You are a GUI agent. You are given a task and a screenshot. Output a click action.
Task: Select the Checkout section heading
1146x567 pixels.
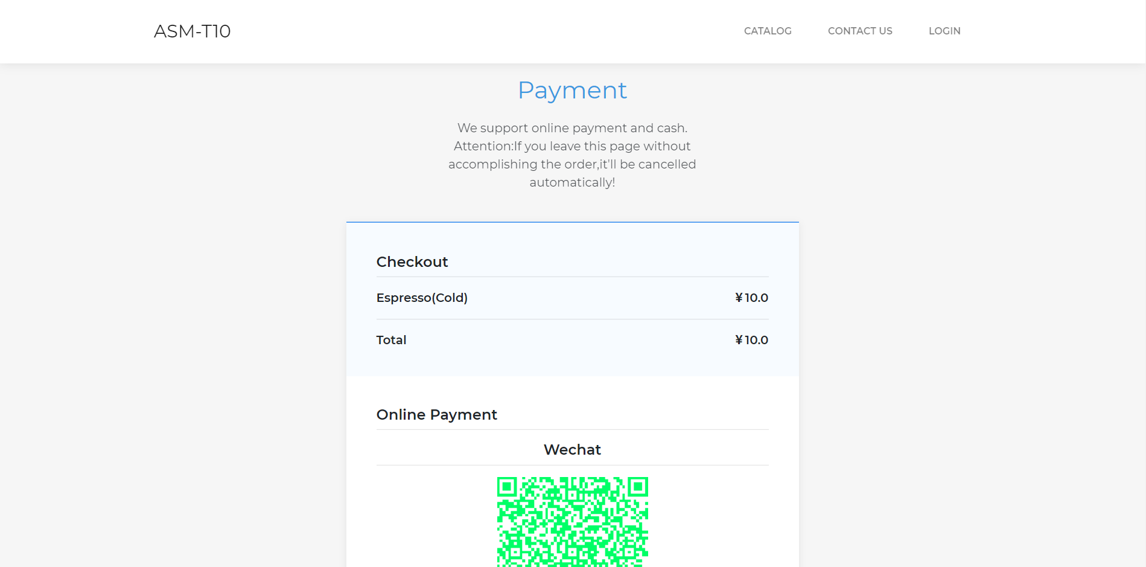coord(412,262)
